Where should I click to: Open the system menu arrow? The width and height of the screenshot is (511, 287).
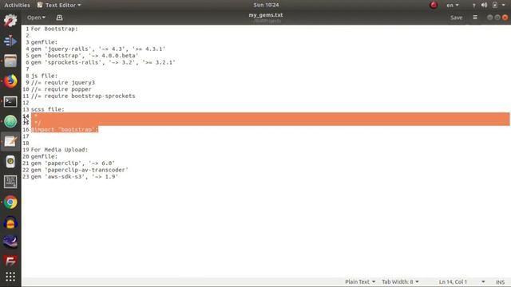click(x=504, y=5)
